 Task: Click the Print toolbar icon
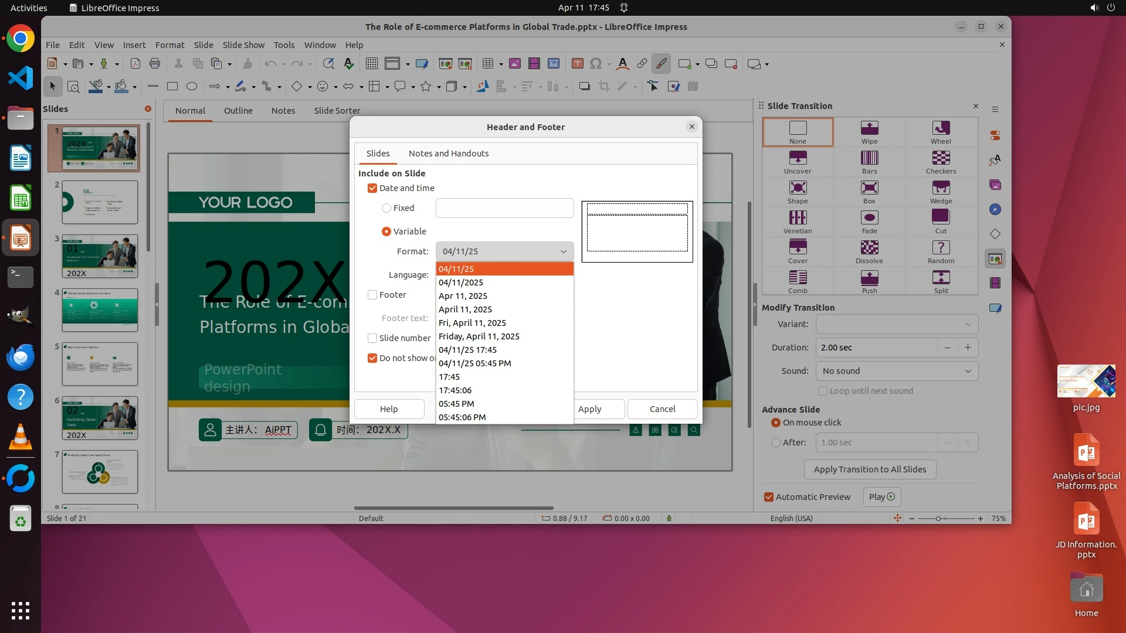(155, 64)
